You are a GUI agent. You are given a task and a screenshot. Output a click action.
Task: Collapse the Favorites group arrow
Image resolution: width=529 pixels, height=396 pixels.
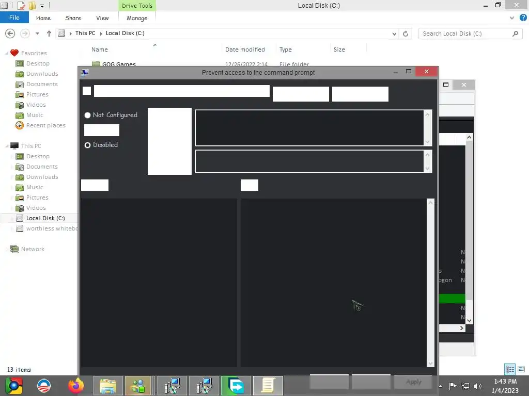(7, 53)
